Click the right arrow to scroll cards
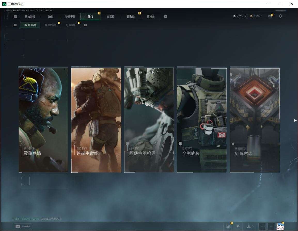Image resolution: width=298 pixels, height=231 pixels. click(295, 120)
